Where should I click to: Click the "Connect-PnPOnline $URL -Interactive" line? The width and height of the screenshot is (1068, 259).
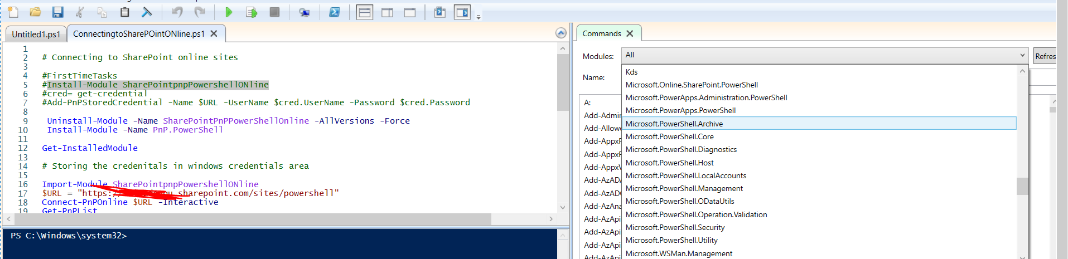130,202
